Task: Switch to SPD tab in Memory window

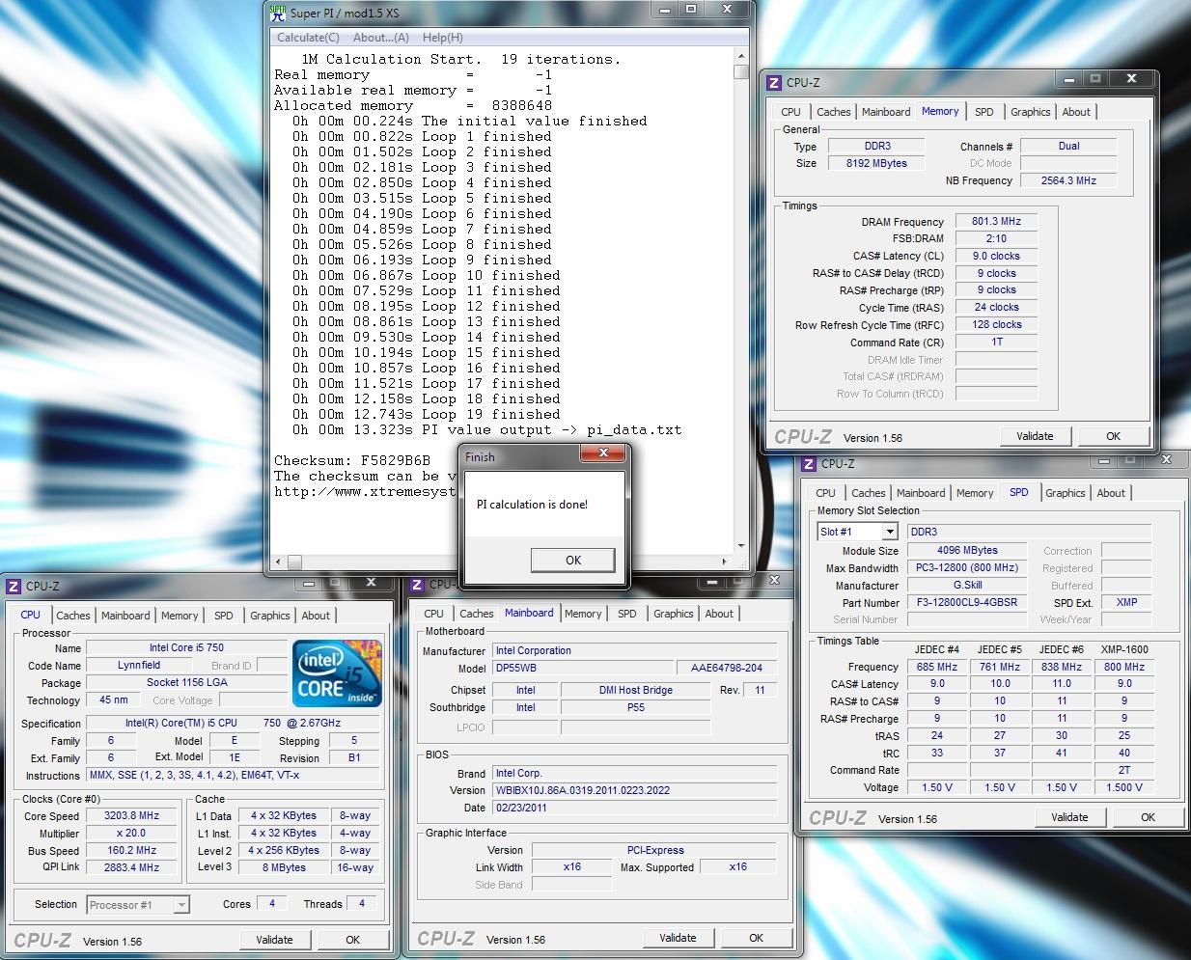Action: coord(984,112)
